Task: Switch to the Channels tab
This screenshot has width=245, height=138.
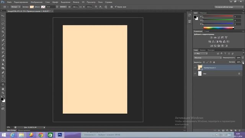Action: [x=203, y=50]
